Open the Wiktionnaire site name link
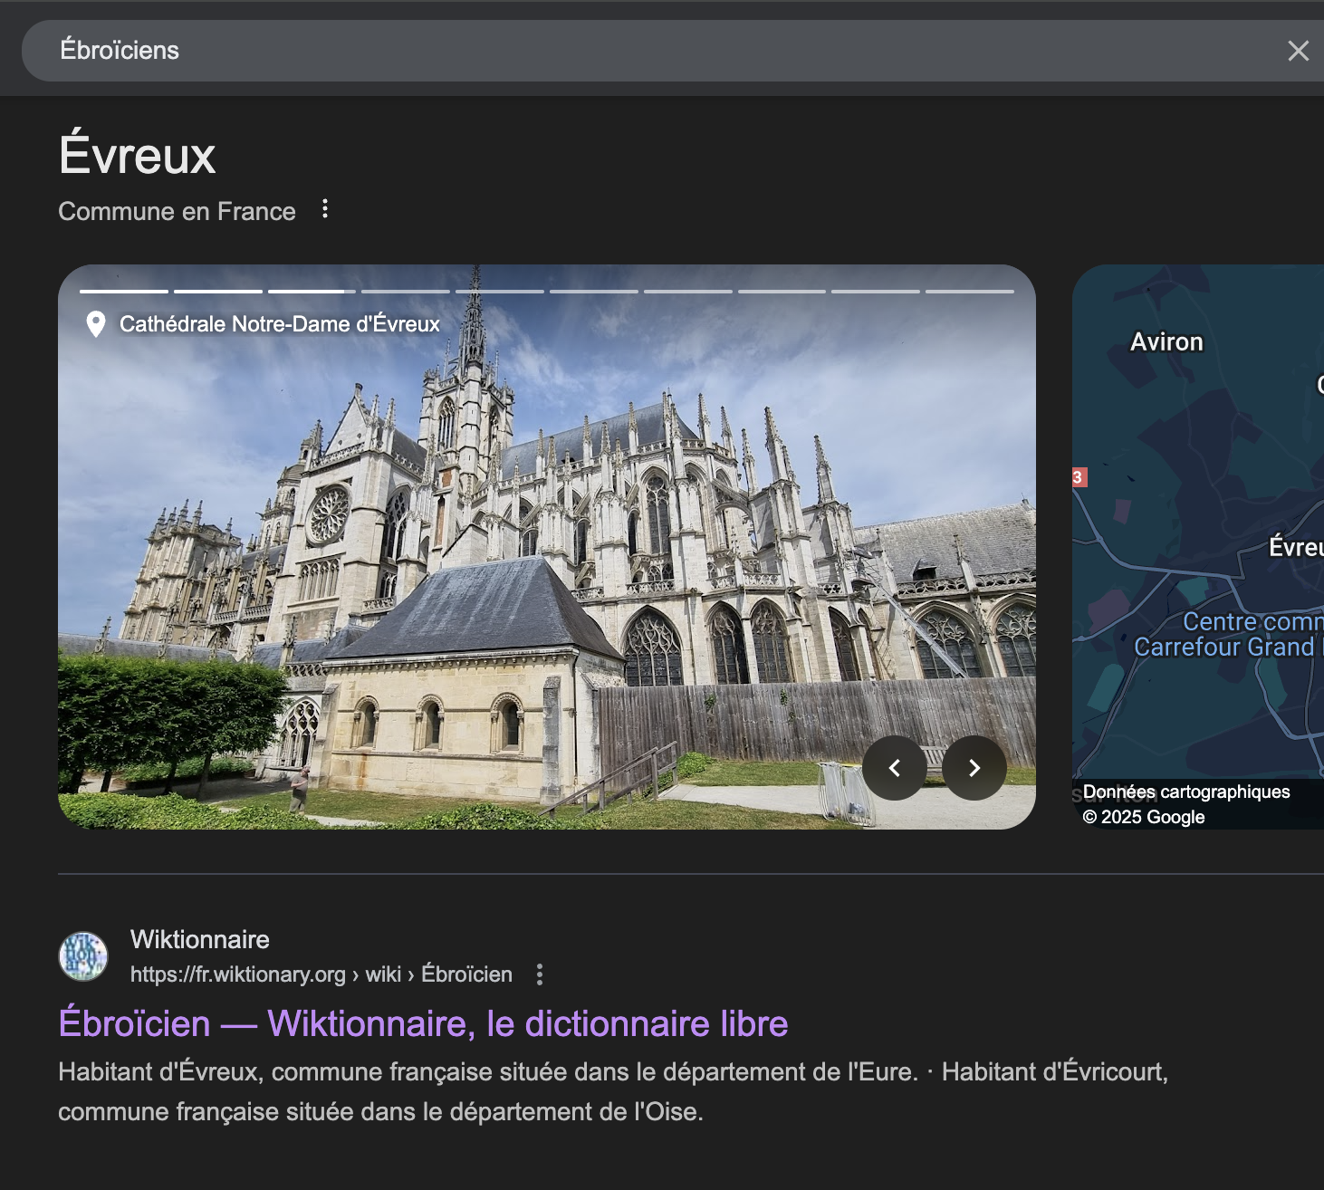 (200, 940)
